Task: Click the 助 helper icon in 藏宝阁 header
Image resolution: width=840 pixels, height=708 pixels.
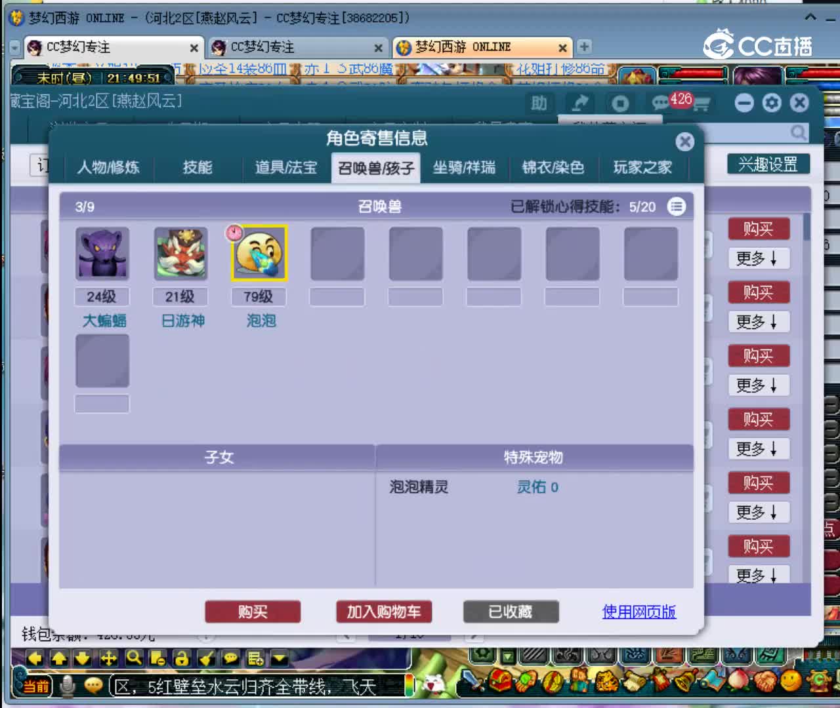Action: pyautogui.click(x=539, y=103)
